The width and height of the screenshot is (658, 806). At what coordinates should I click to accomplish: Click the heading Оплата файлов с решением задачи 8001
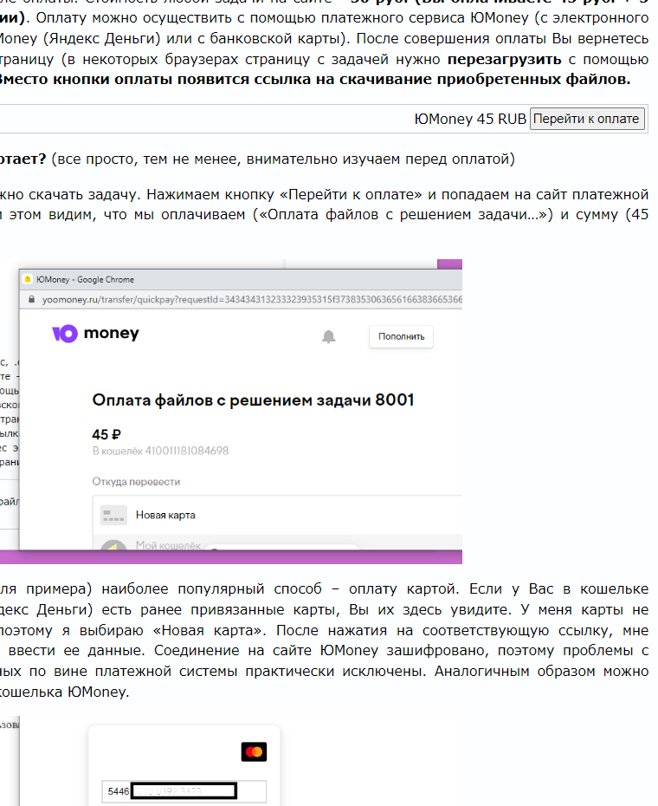pos(253,400)
